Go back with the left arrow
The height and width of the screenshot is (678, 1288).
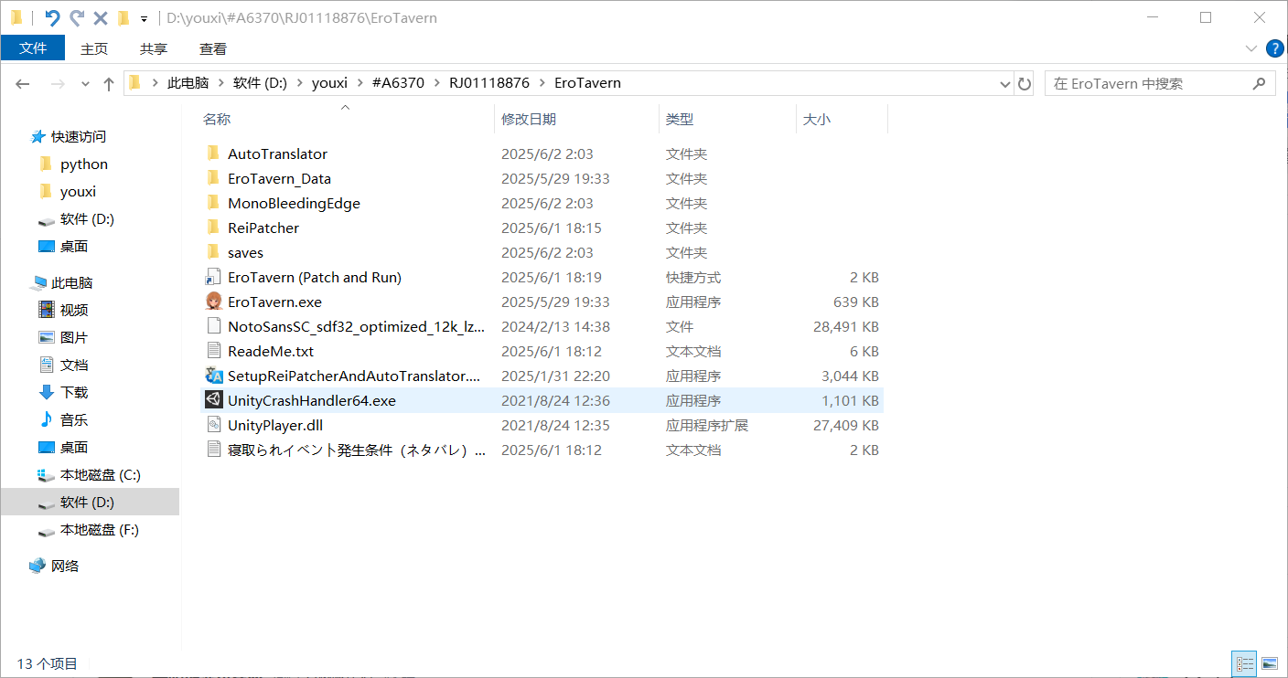click(23, 83)
